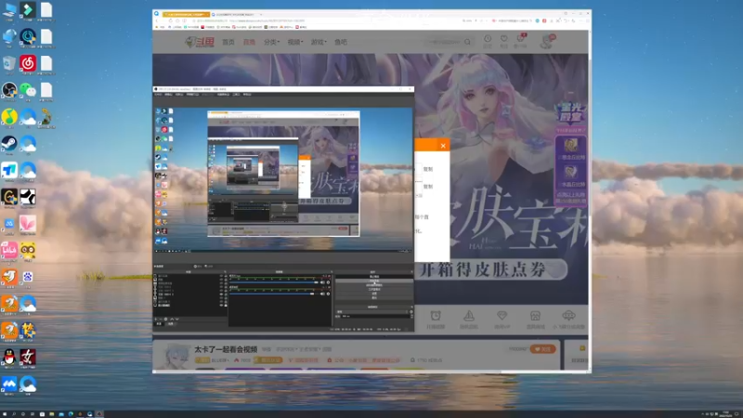Viewport: 743px width, 418px height.
Task: Open the pink bilibili desktop shortcut
Action: click(9, 250)
